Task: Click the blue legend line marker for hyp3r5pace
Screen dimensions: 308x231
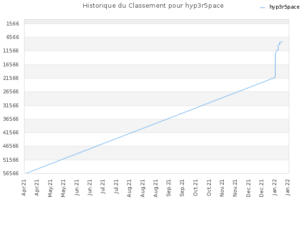Action: [262, 8]
